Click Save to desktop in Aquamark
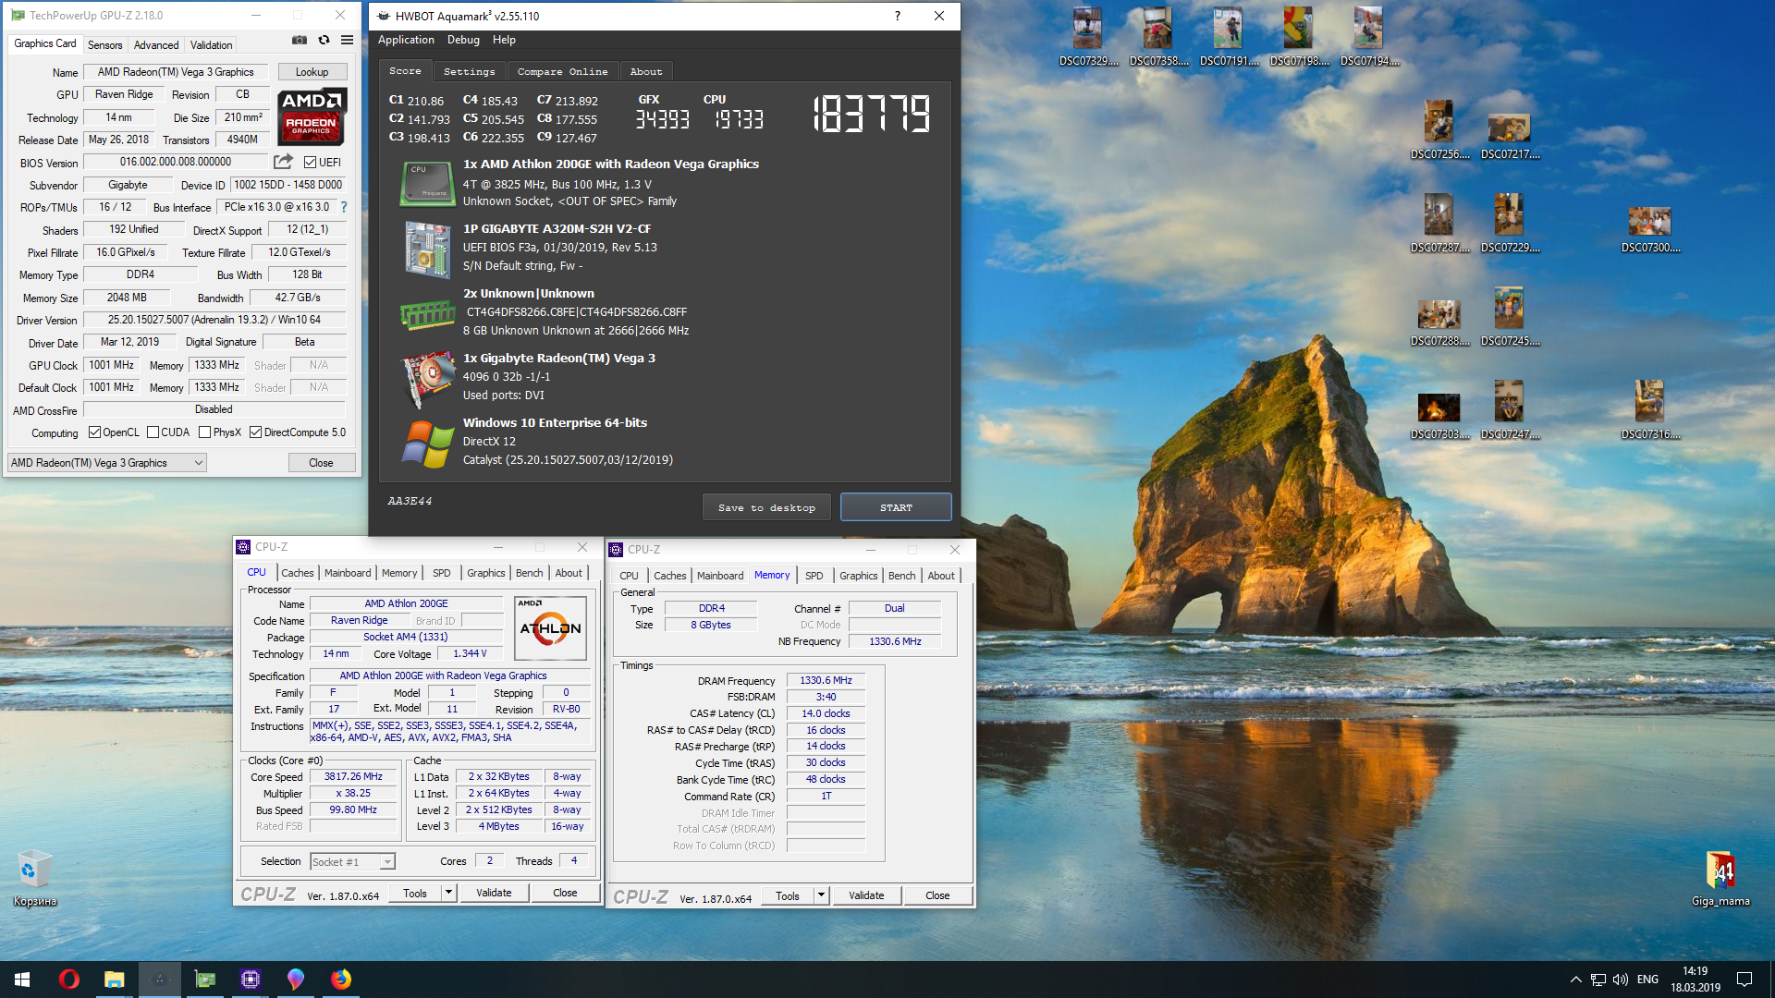Image resolution: width=1775 pixels, height=998 pixels. [x=766, y=507]
